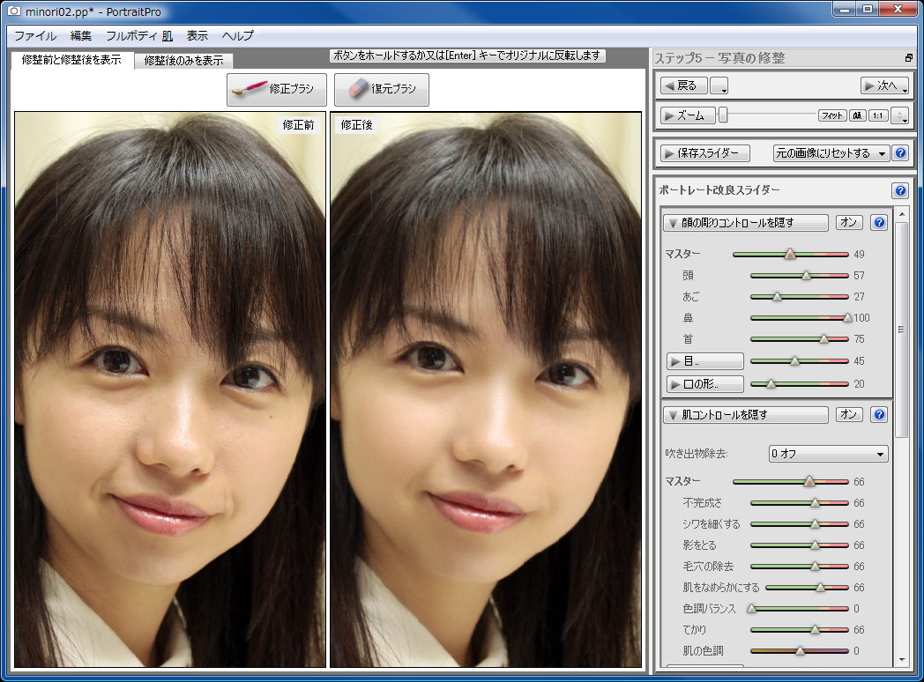Adjust the てかり slider

coord(799,630)
